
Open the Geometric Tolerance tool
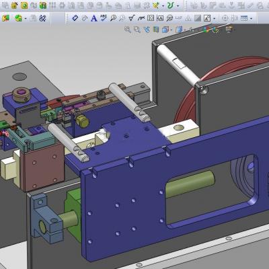click(x=151, y=18)
